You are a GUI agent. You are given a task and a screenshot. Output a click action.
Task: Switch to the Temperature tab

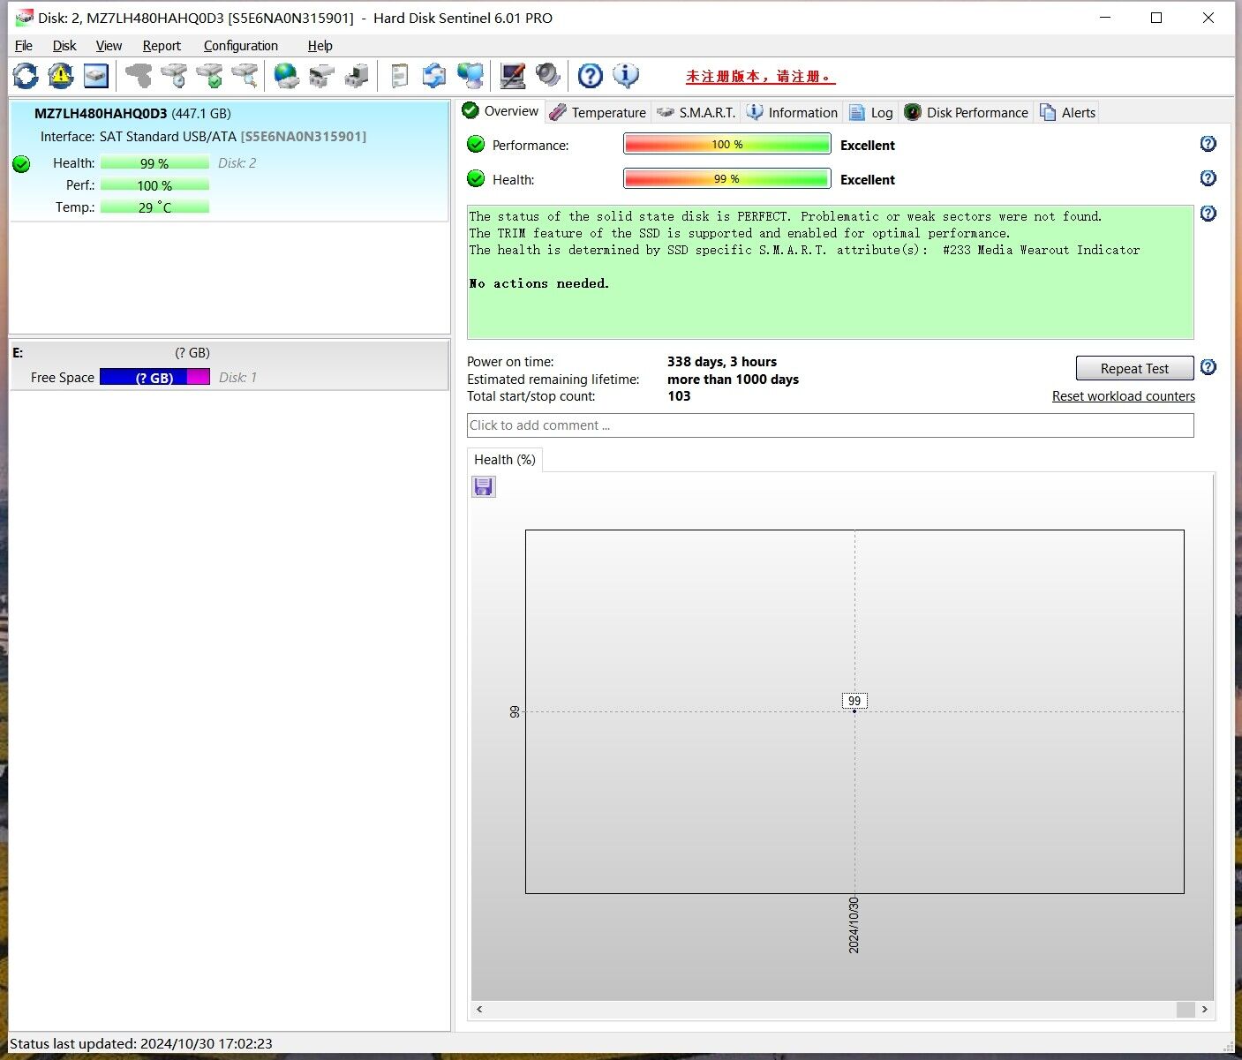598,112
